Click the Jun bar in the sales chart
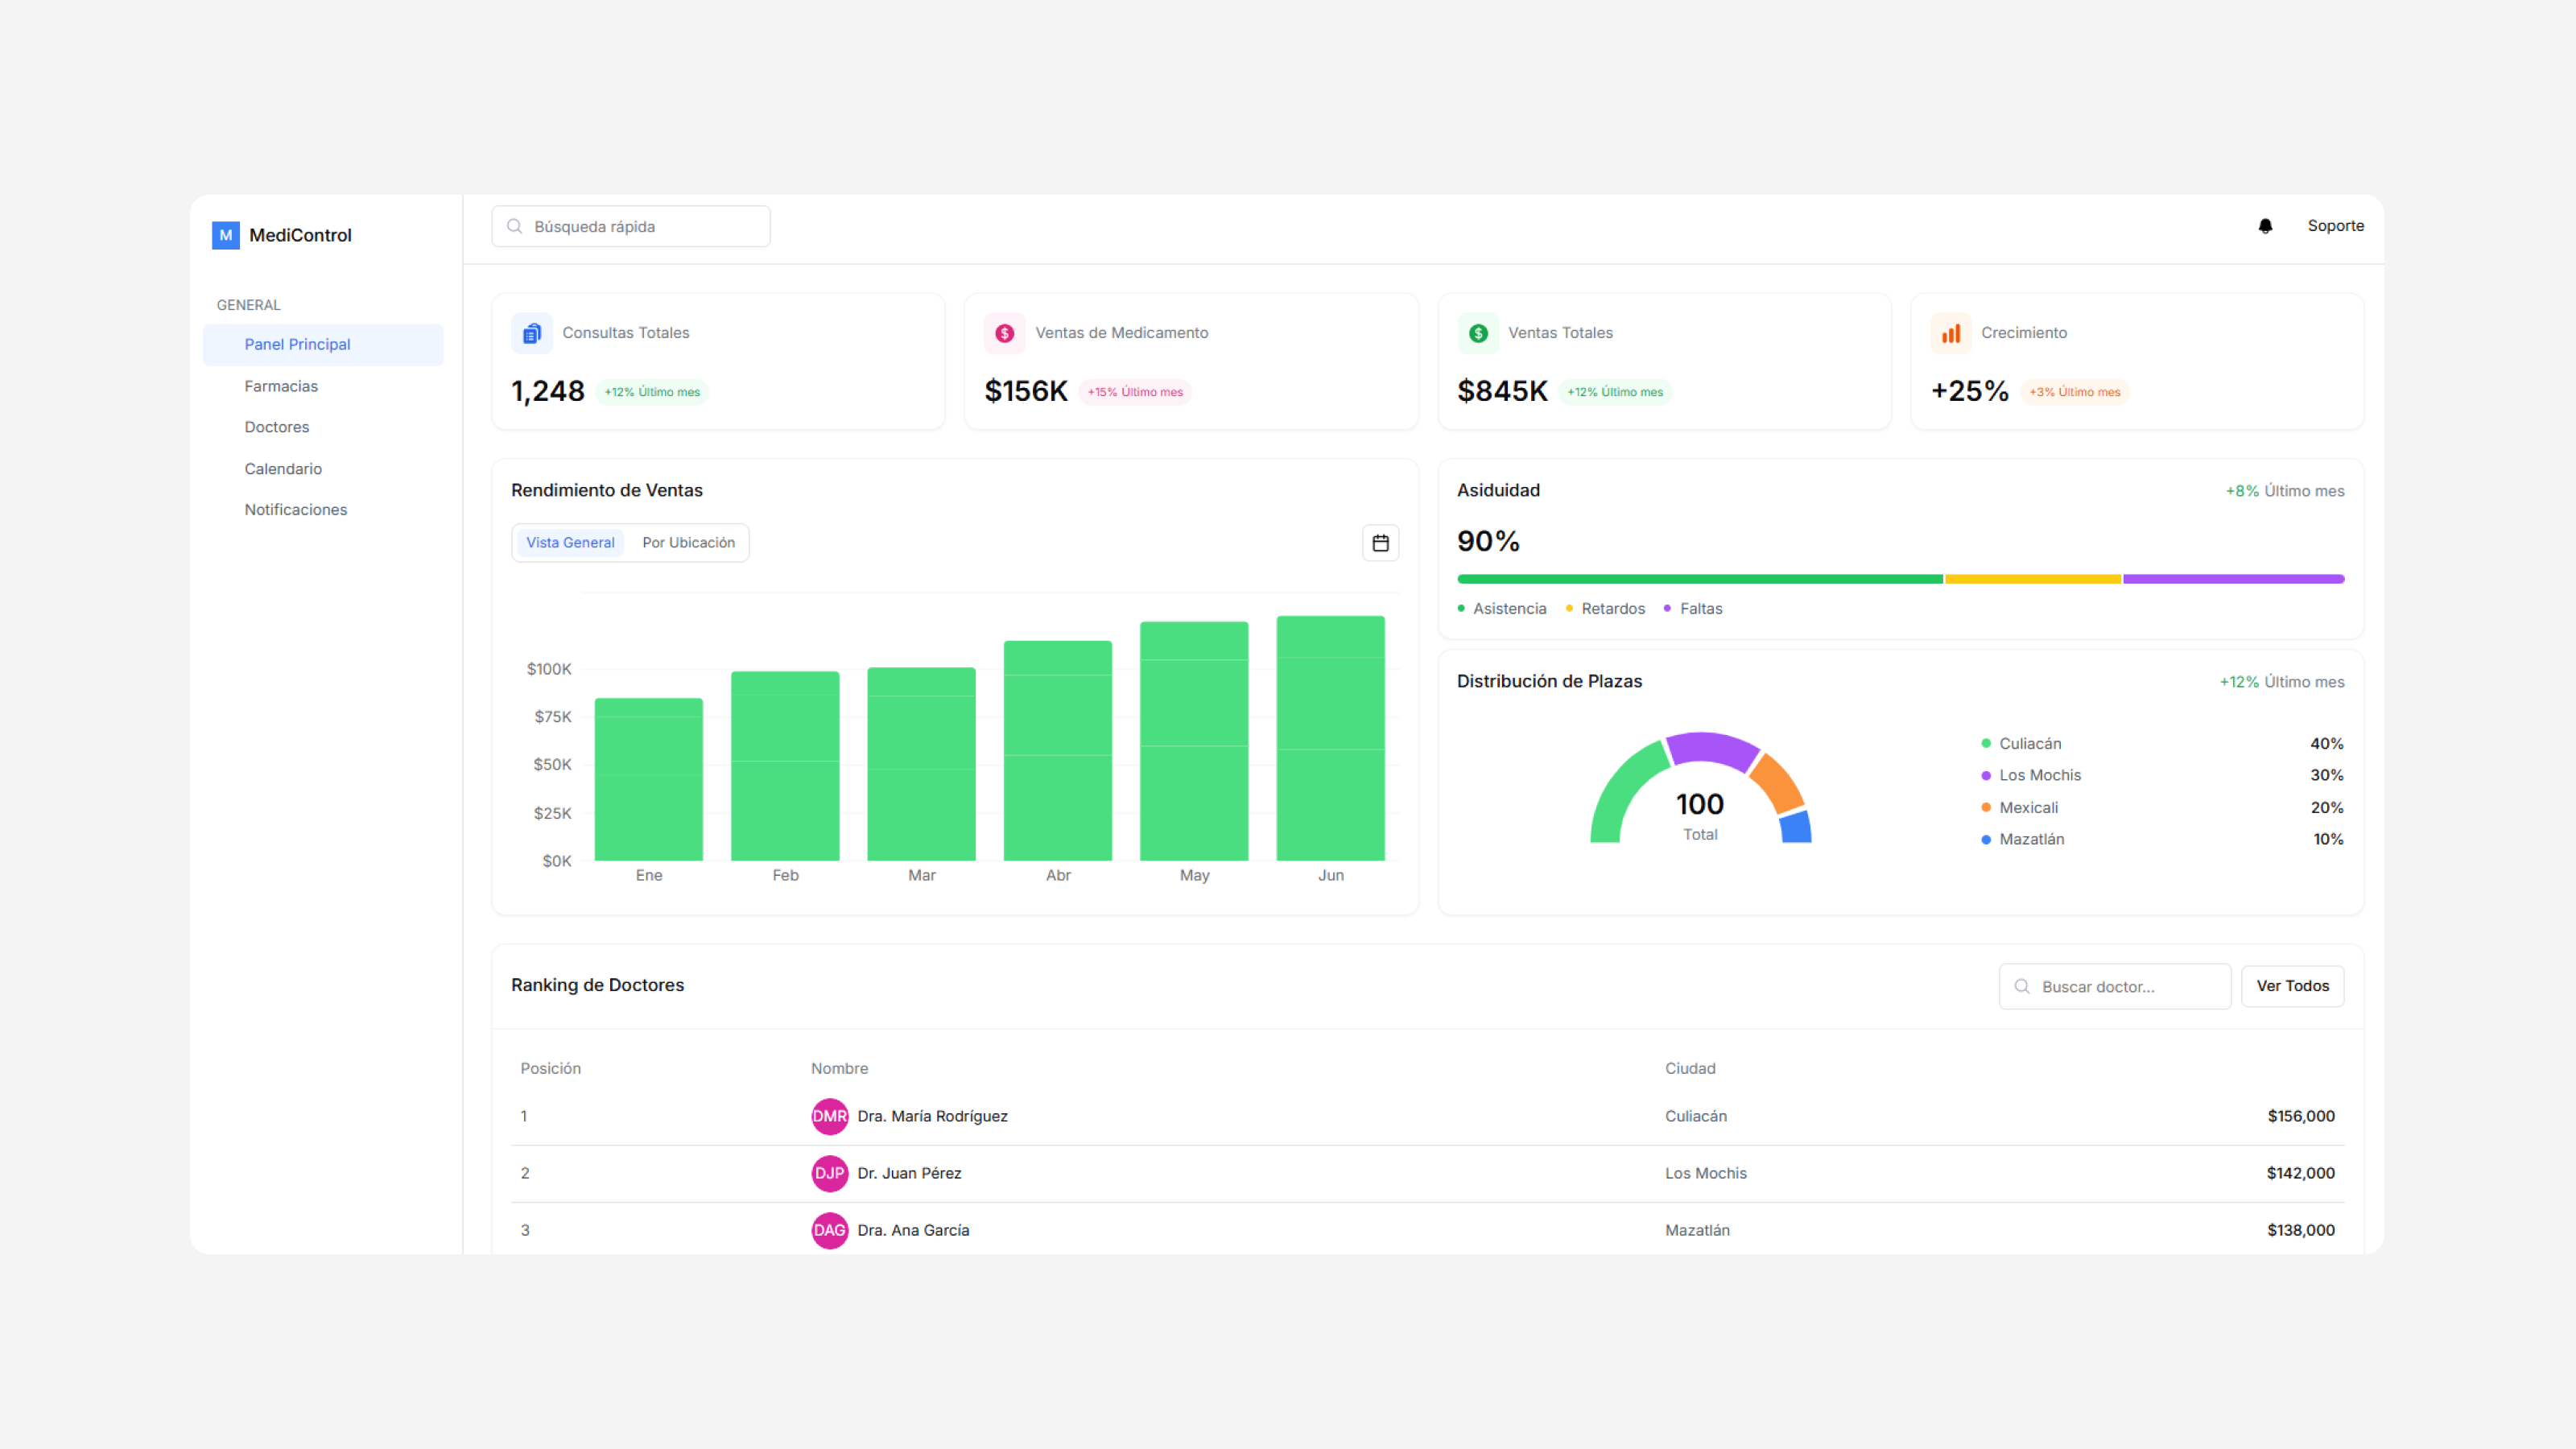 pos(1331,738)
